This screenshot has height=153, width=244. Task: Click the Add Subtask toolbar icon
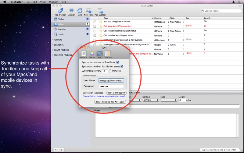(x=100, y=12)
